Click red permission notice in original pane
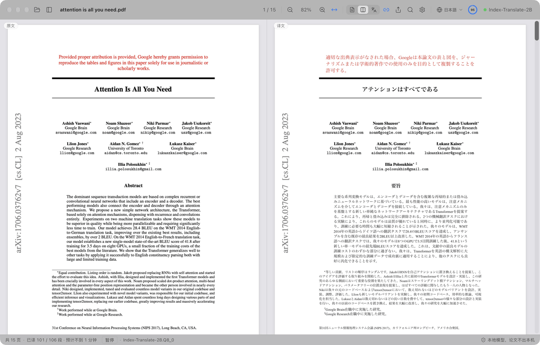 coord(133,63)
